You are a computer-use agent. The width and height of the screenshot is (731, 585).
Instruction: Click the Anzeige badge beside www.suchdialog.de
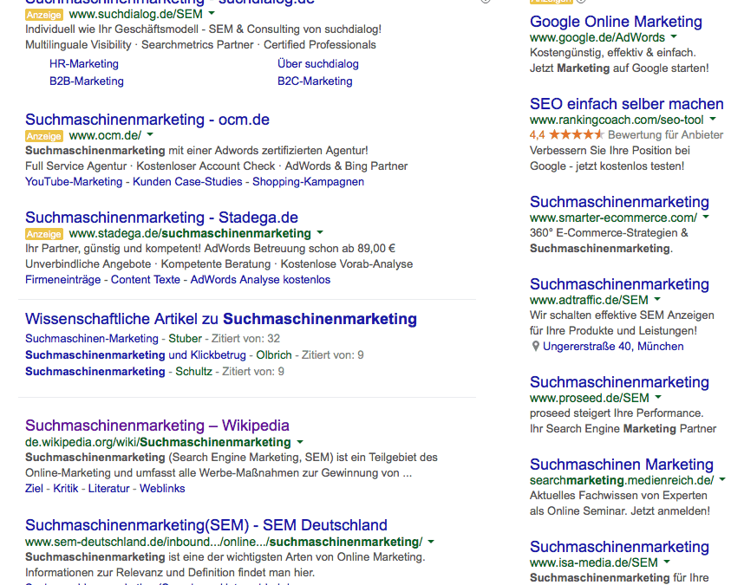pyautogui.click(x=44, y=15)
